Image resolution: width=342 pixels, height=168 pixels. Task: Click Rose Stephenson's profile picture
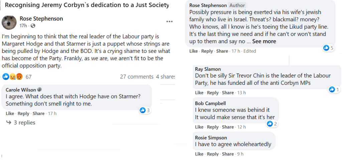click(9, 22)
